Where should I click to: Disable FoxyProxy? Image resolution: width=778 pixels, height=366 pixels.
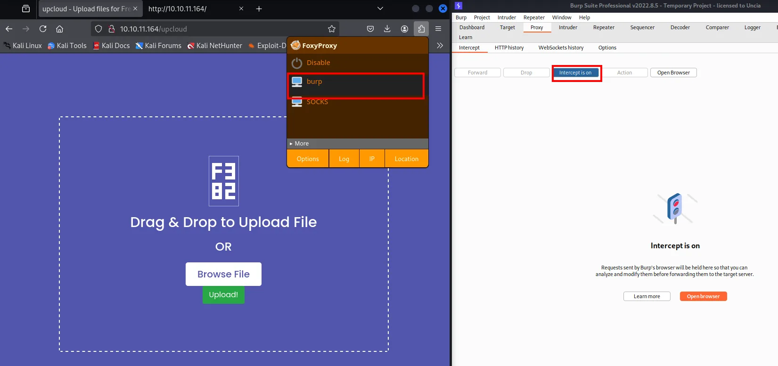pyautogui.click(x=358, y=63)
